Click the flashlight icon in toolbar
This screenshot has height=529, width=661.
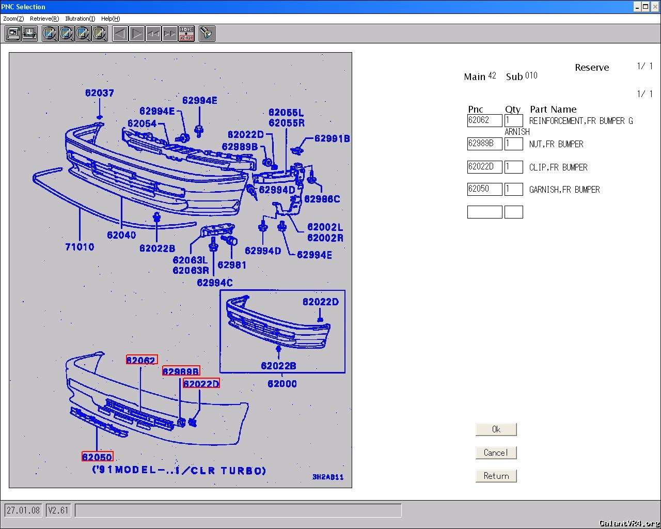207,34
